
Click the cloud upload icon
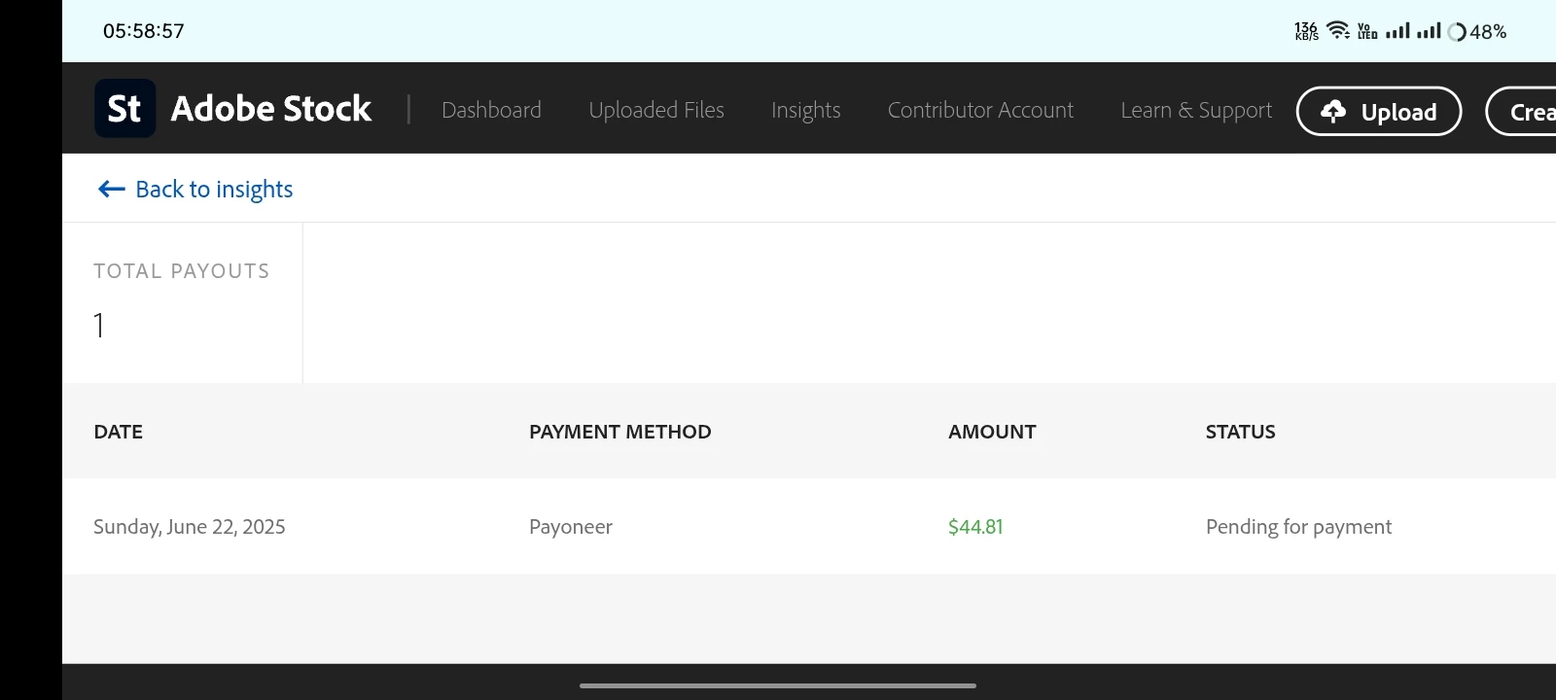[1333, 112]
